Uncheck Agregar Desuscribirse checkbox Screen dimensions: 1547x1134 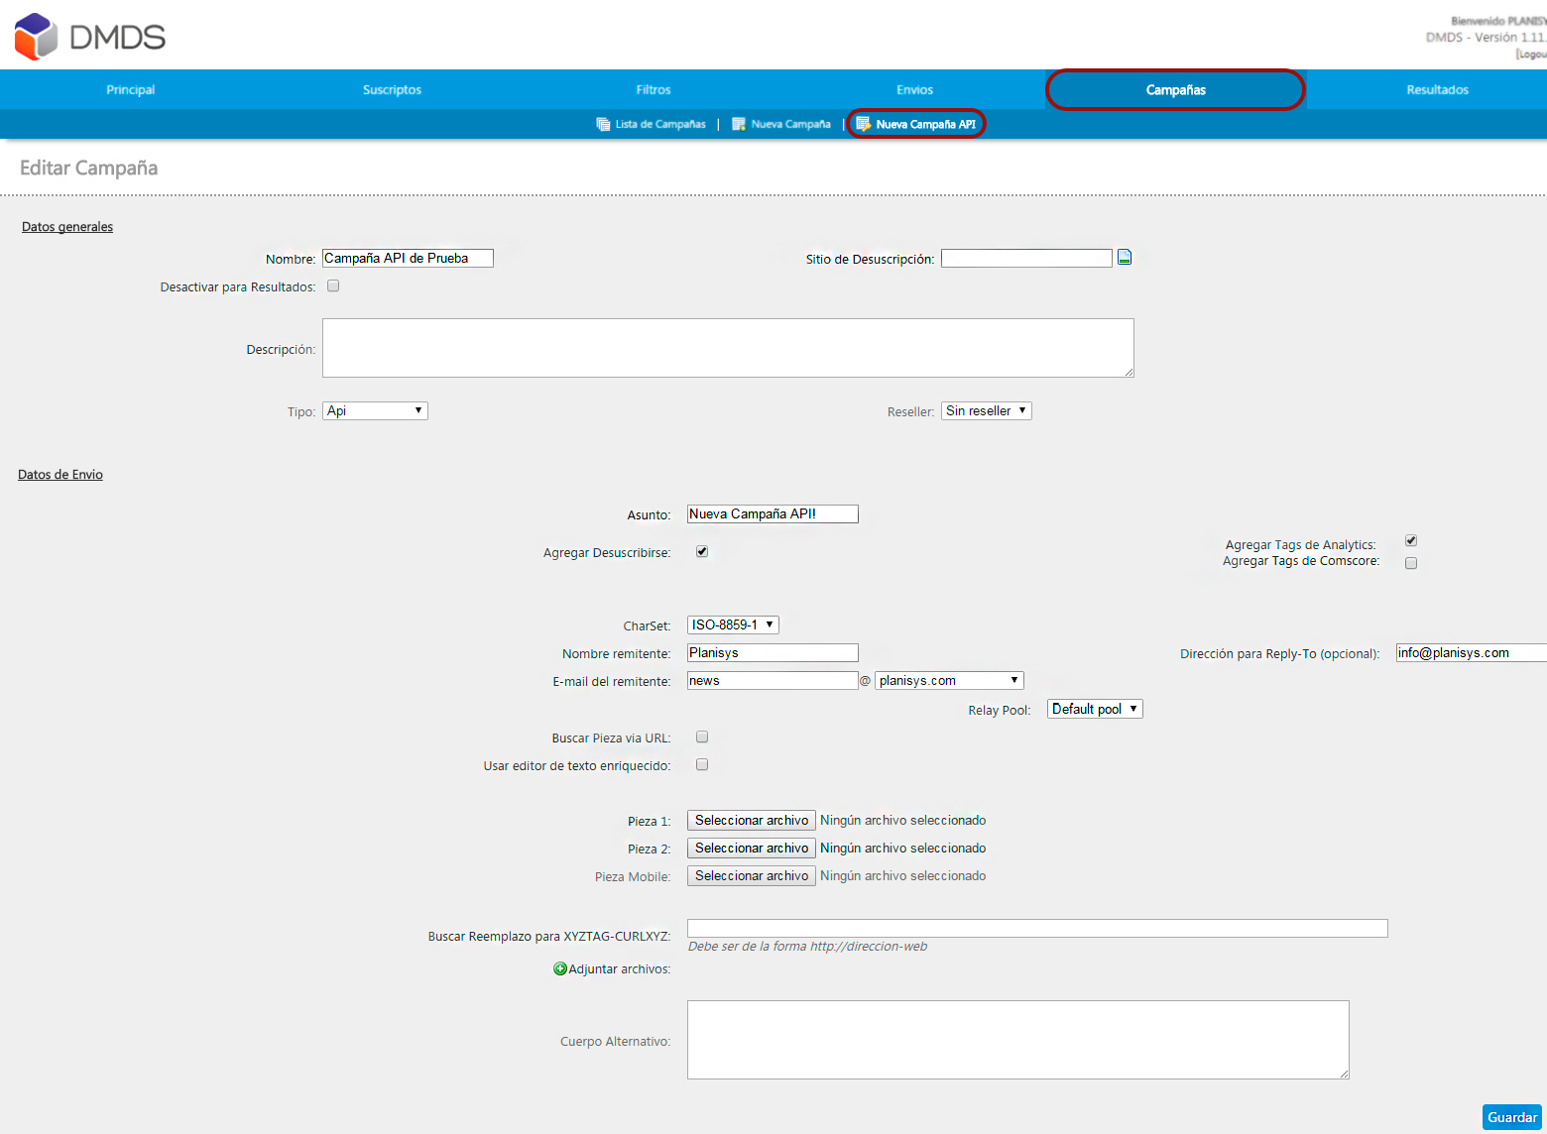(x=702, y=551)
